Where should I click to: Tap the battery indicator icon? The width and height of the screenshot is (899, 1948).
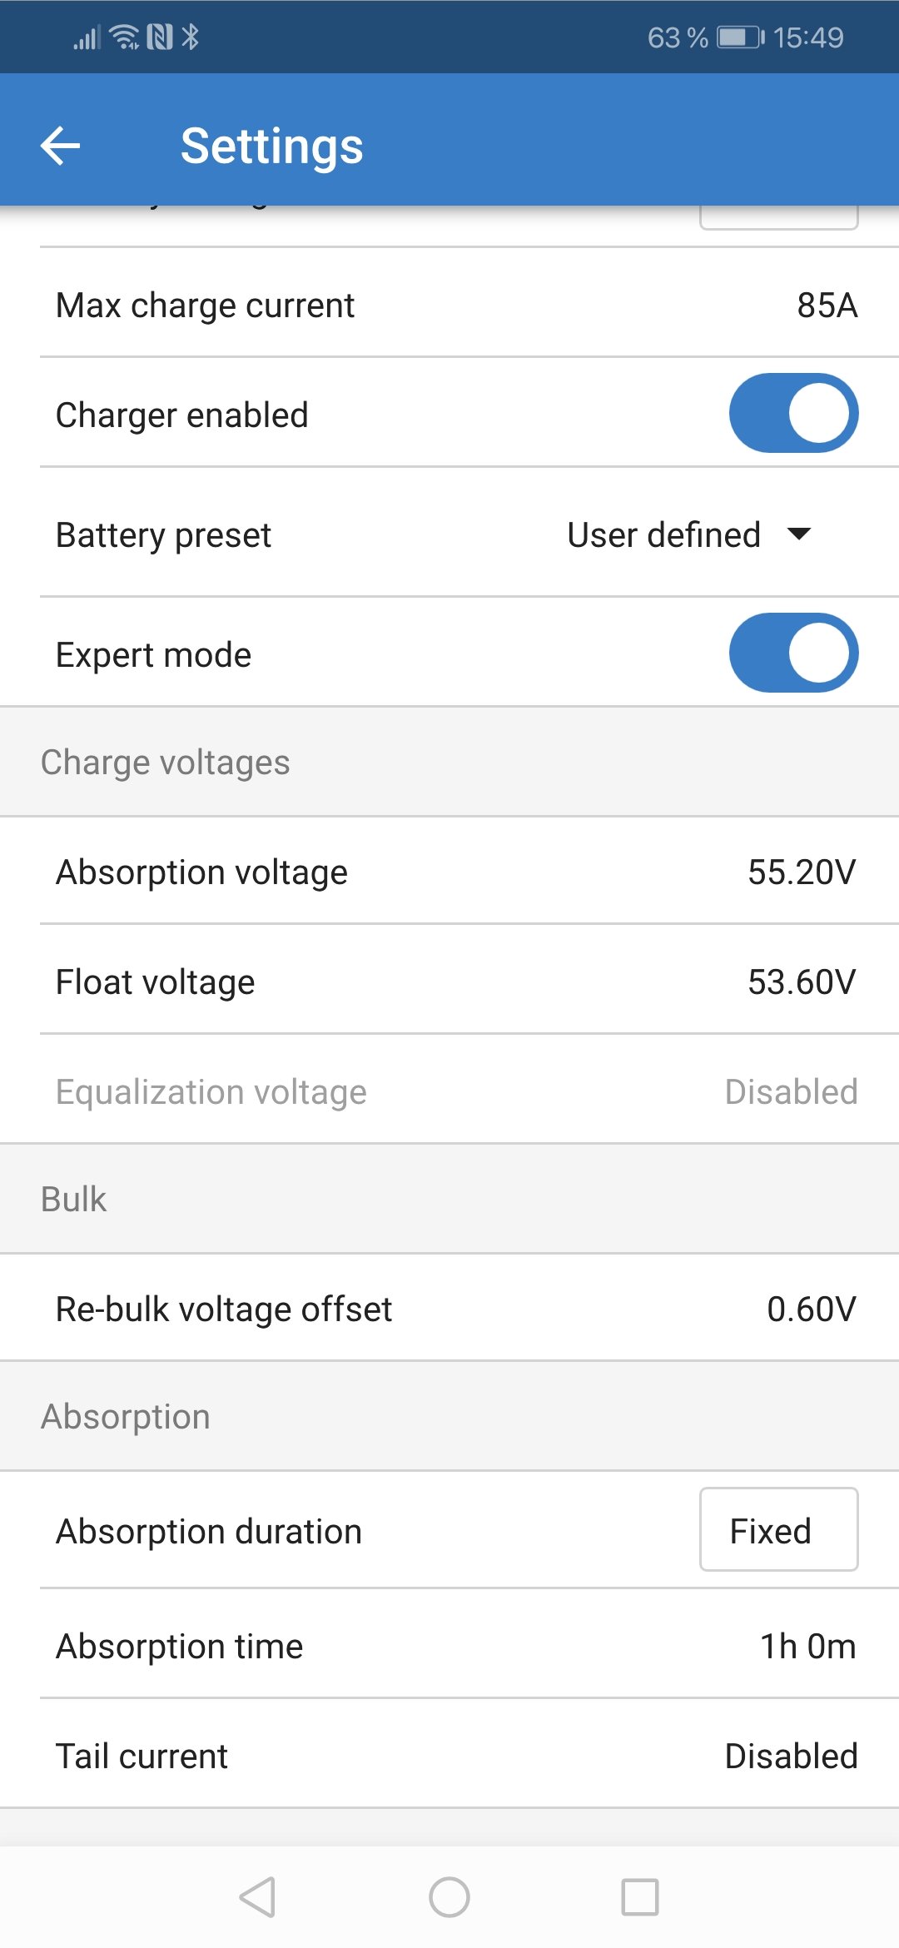pos(740,37)
